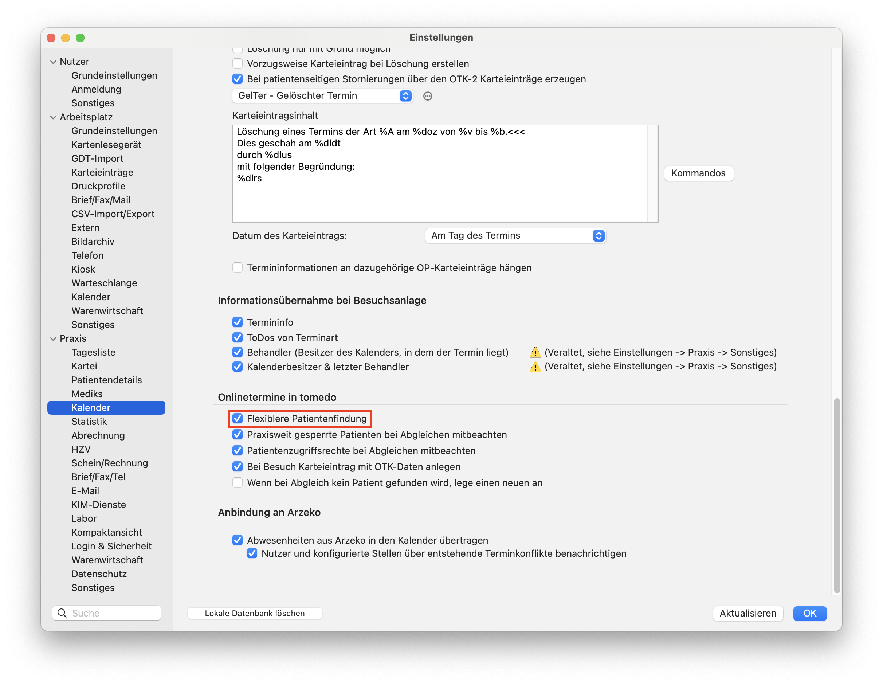Click the warning icon next to Behandler option

pyautogui.click(x=535, y=352)
